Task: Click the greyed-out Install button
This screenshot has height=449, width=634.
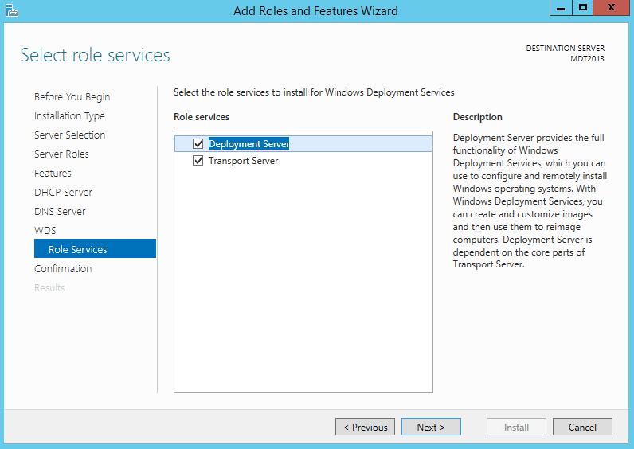Action: pos(516,427)
